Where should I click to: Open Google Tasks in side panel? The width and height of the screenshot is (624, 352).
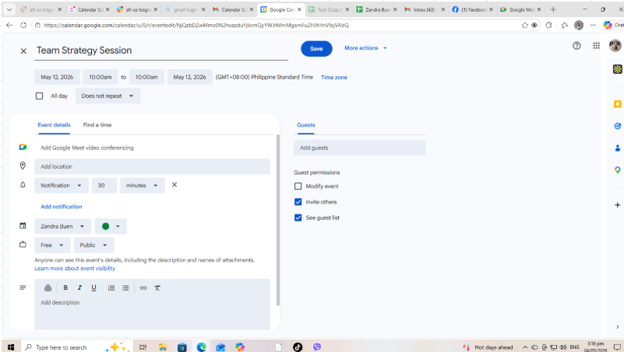617,126
